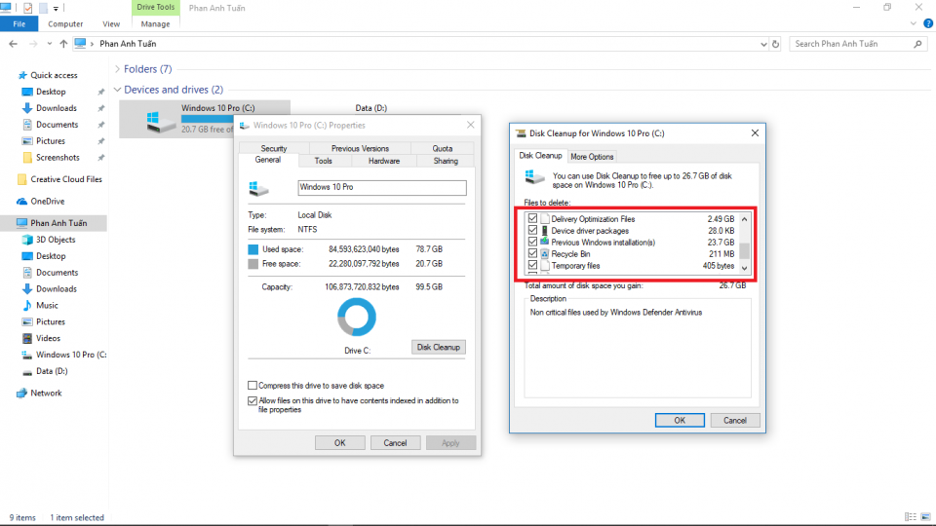Viewport: 936px width, 526px height.
Task: Open the File menu tab
Action: coord(19,23)
